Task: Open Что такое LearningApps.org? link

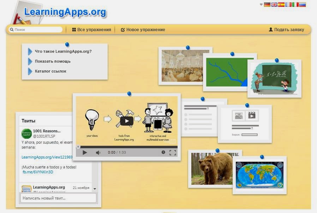Action: point(63,51)
